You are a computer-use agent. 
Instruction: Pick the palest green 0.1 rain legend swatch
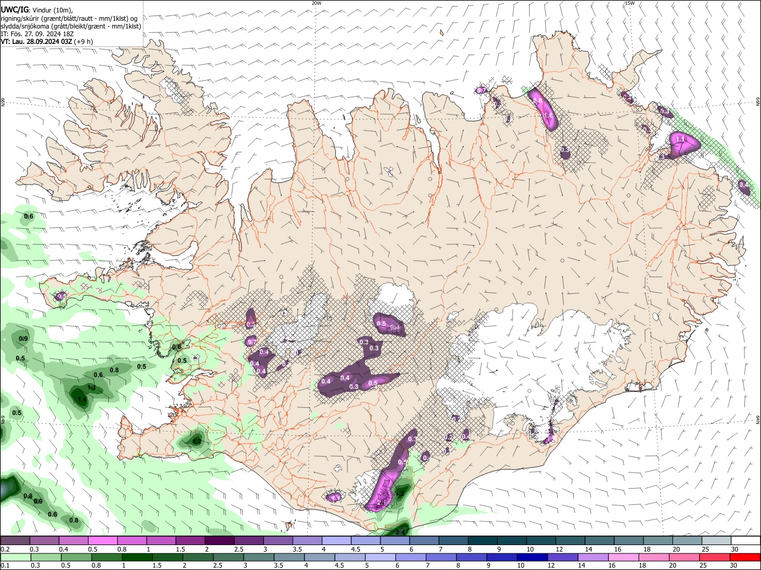(15, 557)
